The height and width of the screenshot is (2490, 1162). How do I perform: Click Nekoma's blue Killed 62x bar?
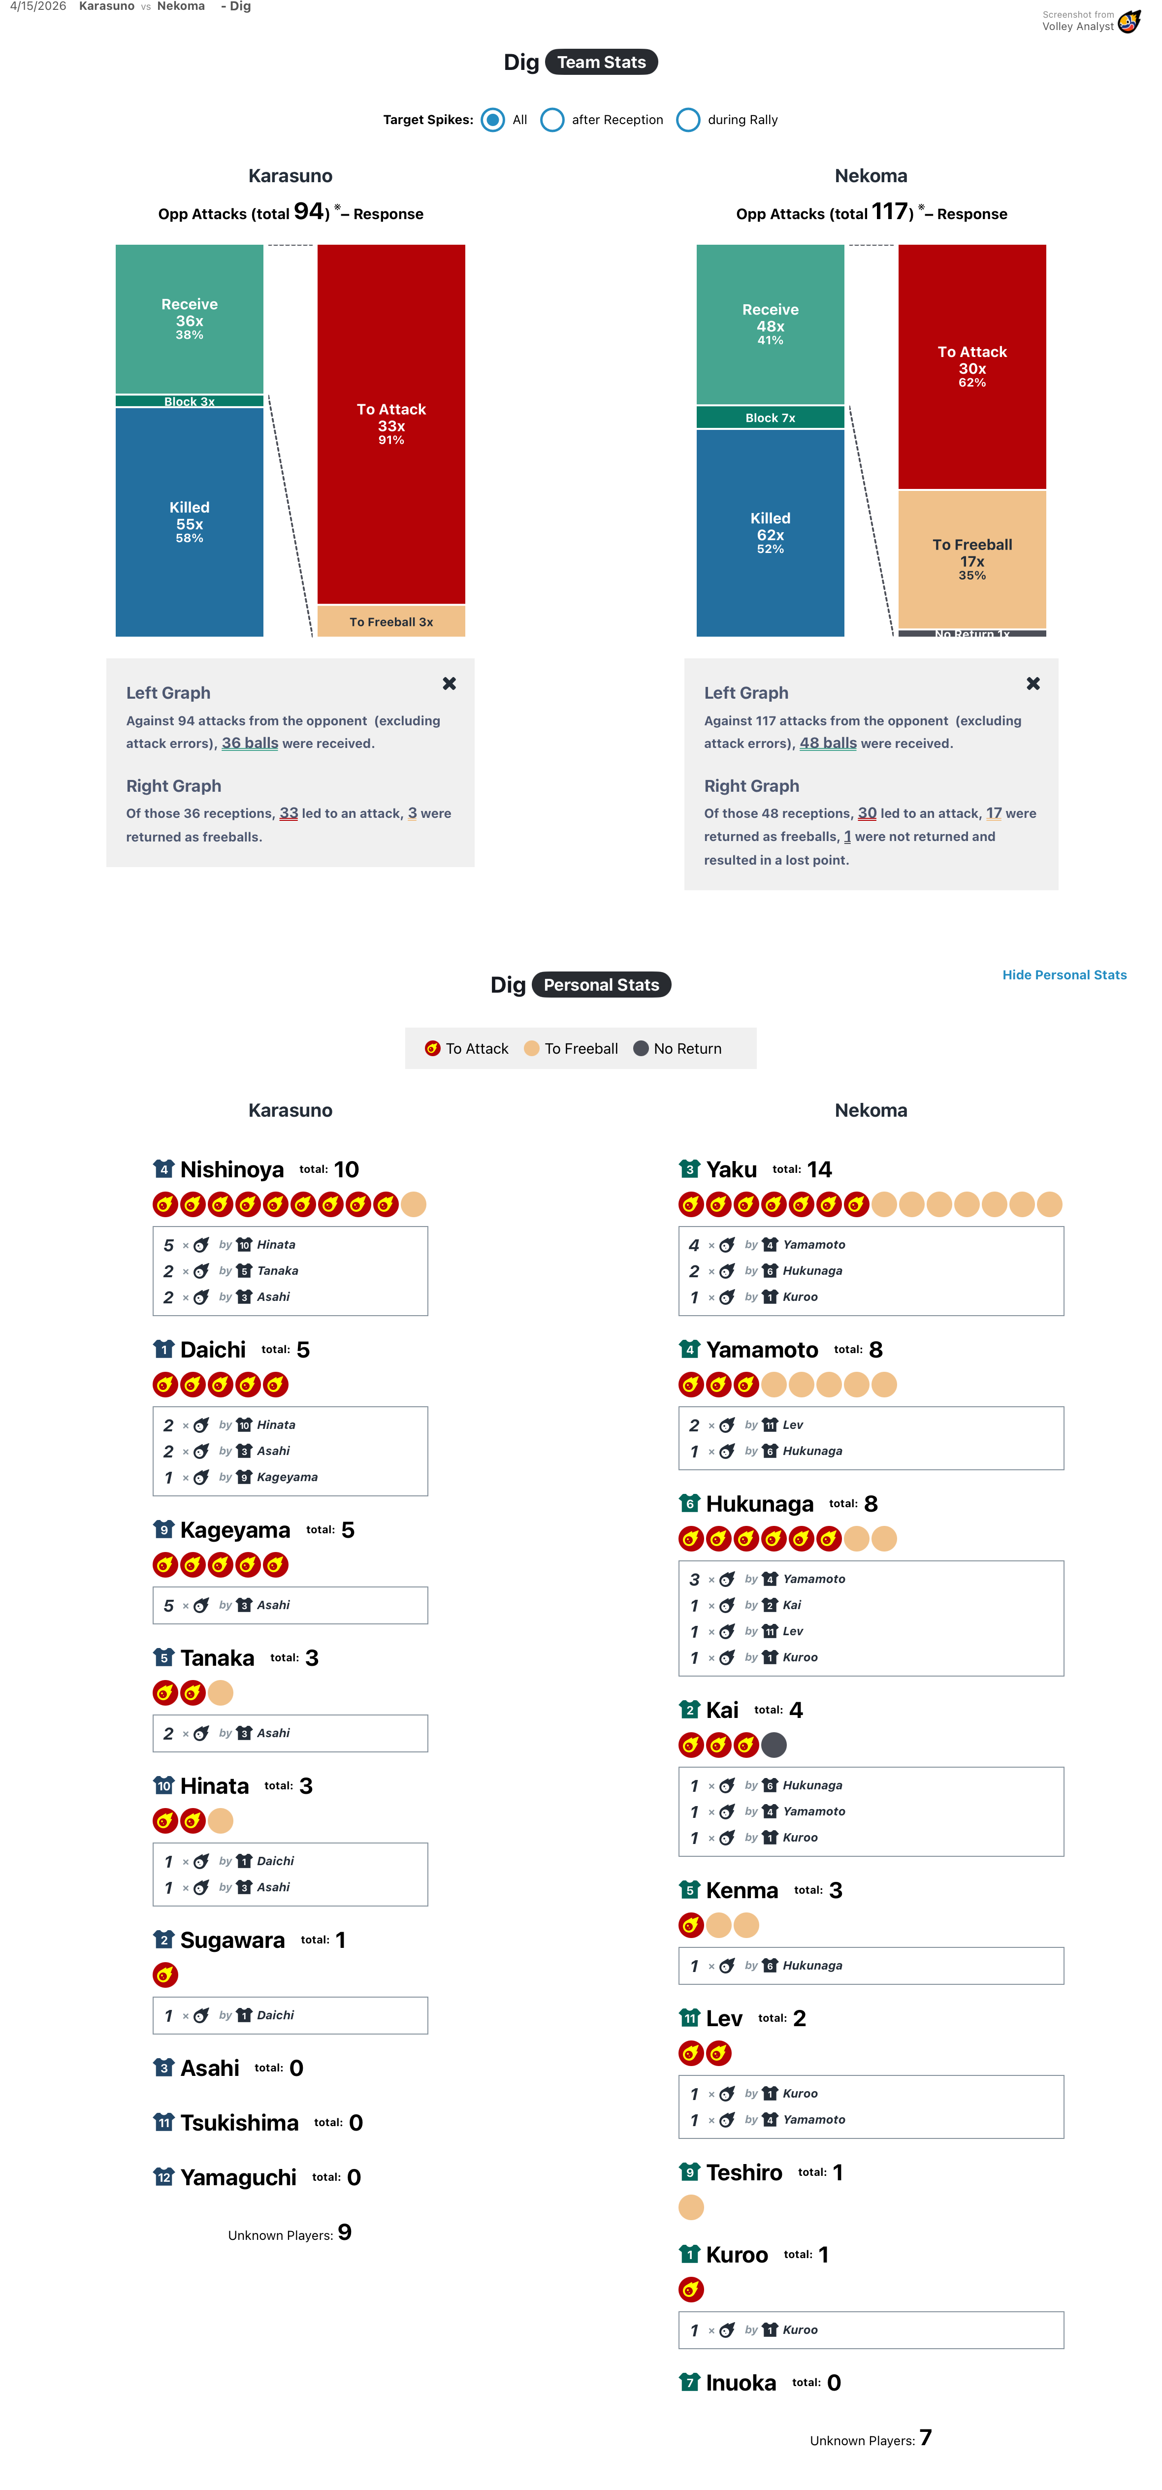click(771, 532)
